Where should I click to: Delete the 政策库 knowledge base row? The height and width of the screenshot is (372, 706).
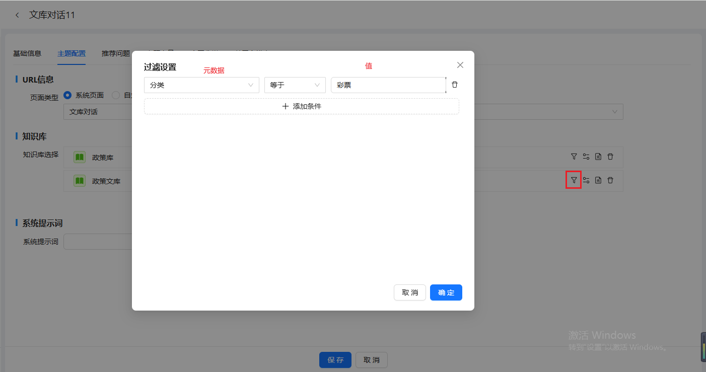pos(610,157)
